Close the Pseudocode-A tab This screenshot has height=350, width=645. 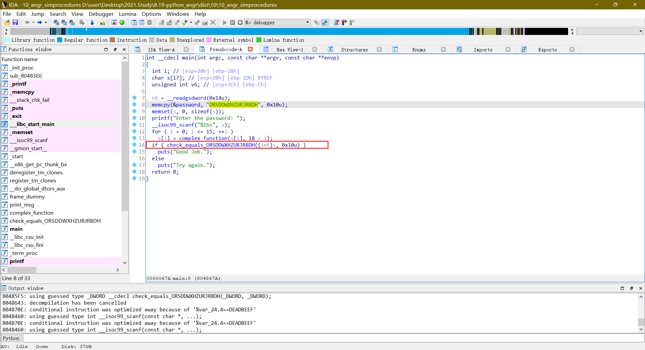250,49
